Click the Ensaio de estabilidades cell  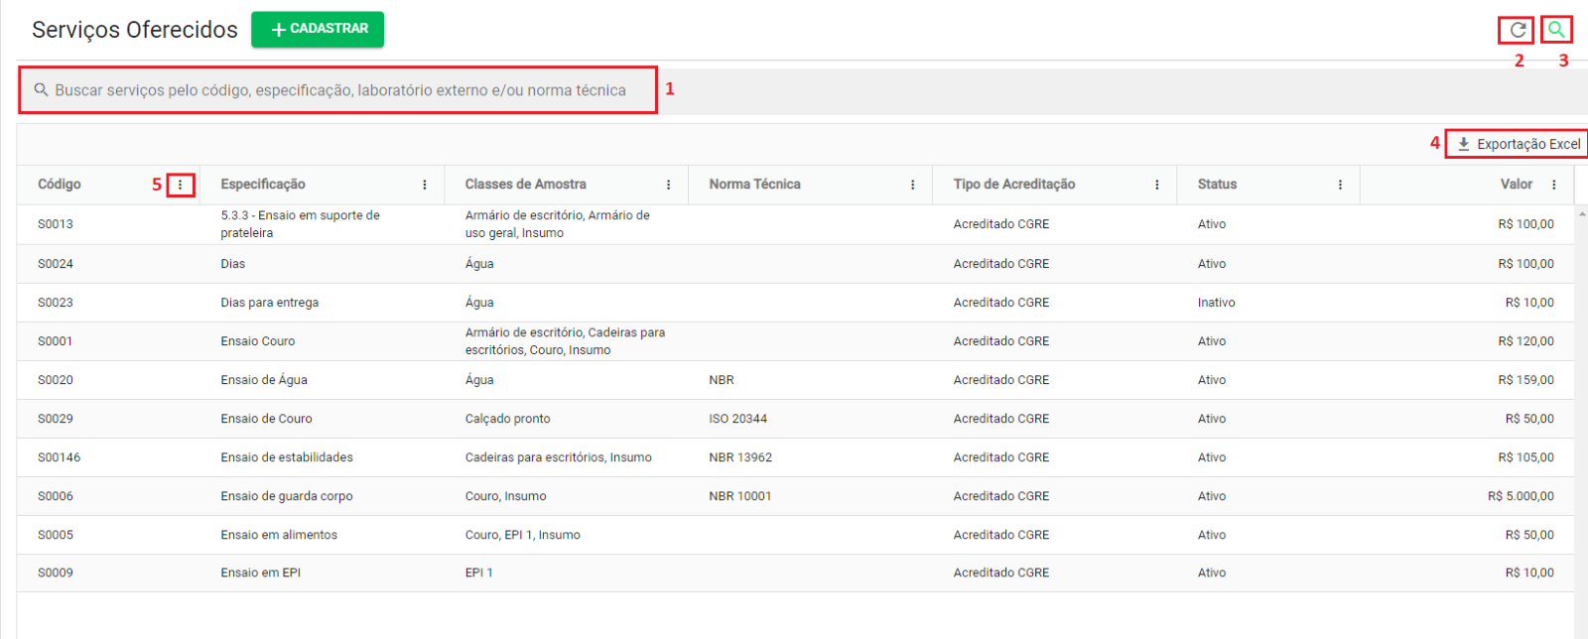coord(287,457)
